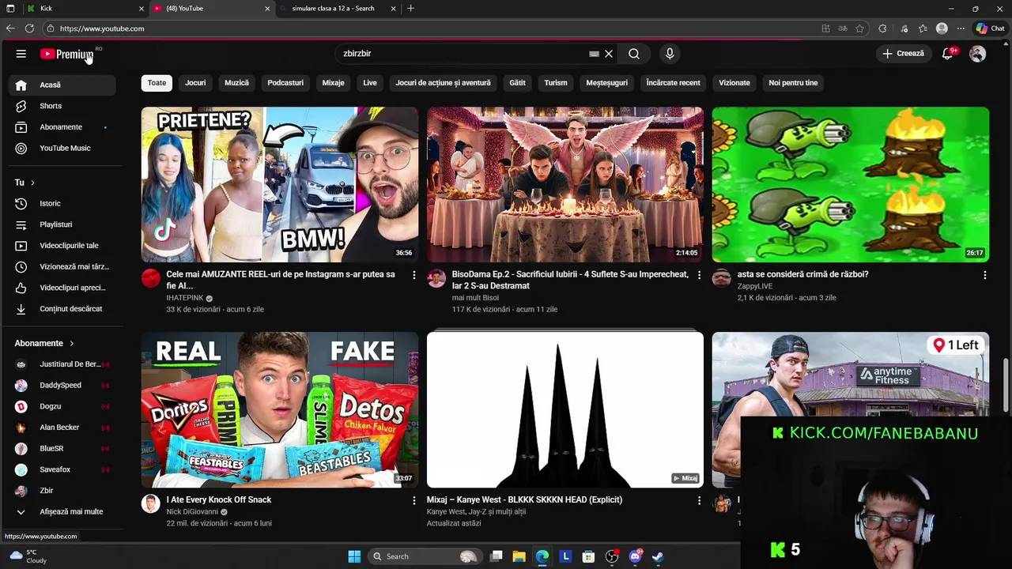
Task: Select the Podcasturi filter chip
Action: click(285, 83)
